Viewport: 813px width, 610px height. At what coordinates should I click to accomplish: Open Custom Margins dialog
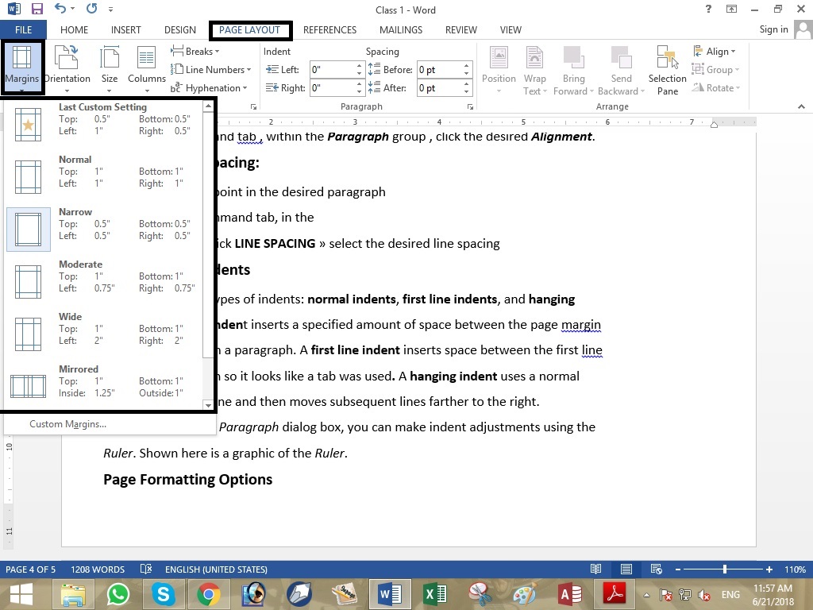[67, 423]
